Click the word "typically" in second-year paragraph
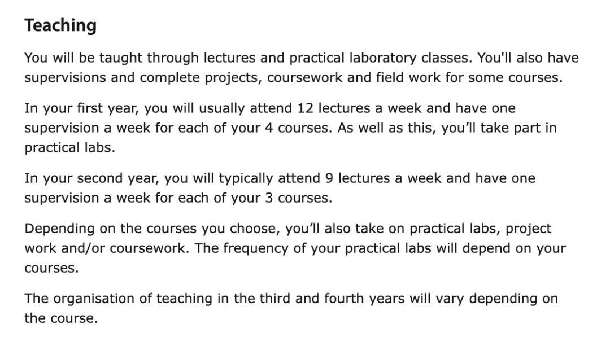610x337 pixels. point(246,178)
